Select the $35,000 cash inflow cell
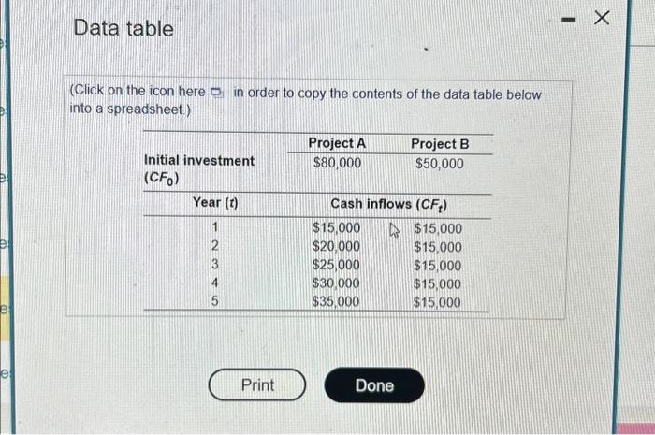 pos(336,301)
